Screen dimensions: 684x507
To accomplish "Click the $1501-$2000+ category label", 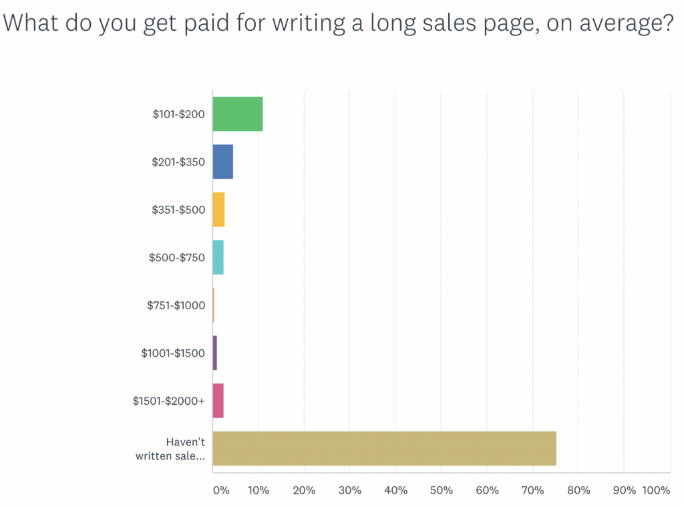I will [168, 401].
